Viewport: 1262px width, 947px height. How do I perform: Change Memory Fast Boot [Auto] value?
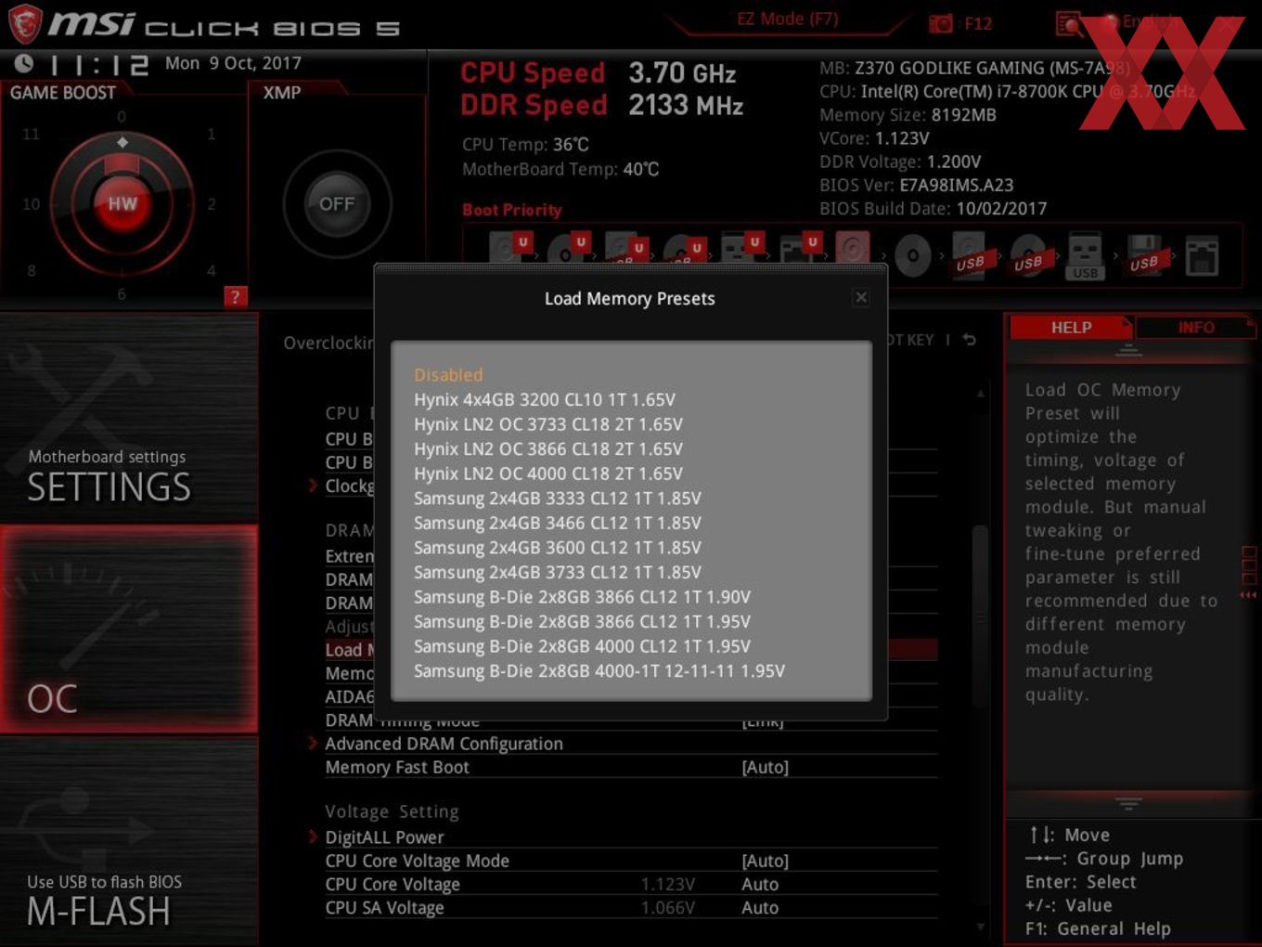tap(765, 767)
